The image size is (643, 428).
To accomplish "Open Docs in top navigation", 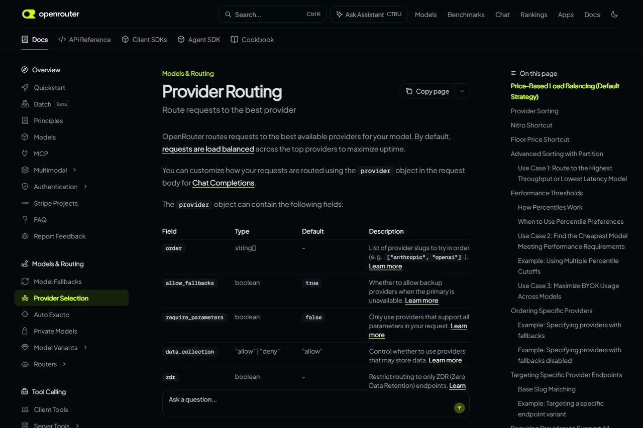I will coord(592,15).
